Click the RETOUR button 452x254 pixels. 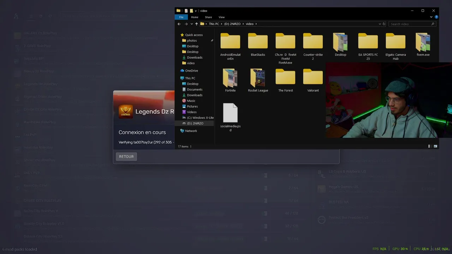click(x=126, y=157)
